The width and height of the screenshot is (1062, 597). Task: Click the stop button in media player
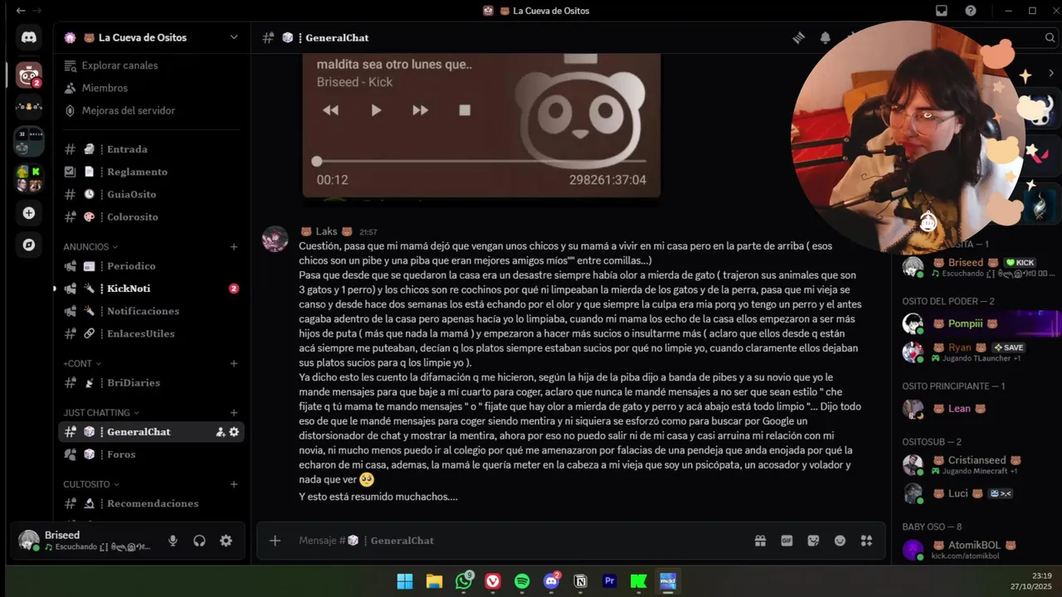point(465,110)
